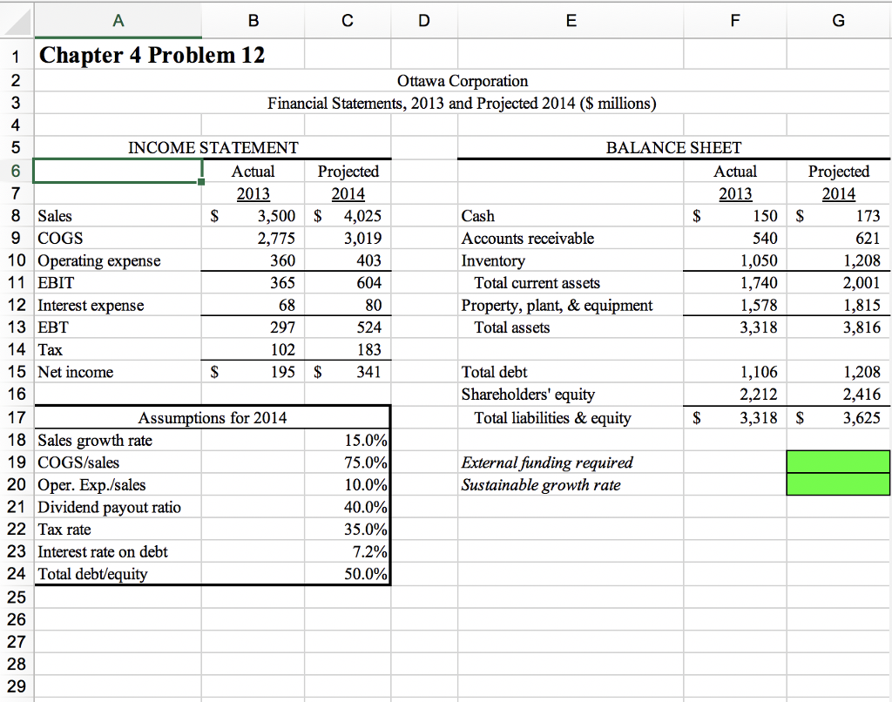The width and height of the screenshot is (892, 702).
Task: Select EBIT 2014 value 604
Action: coord(348,283)
